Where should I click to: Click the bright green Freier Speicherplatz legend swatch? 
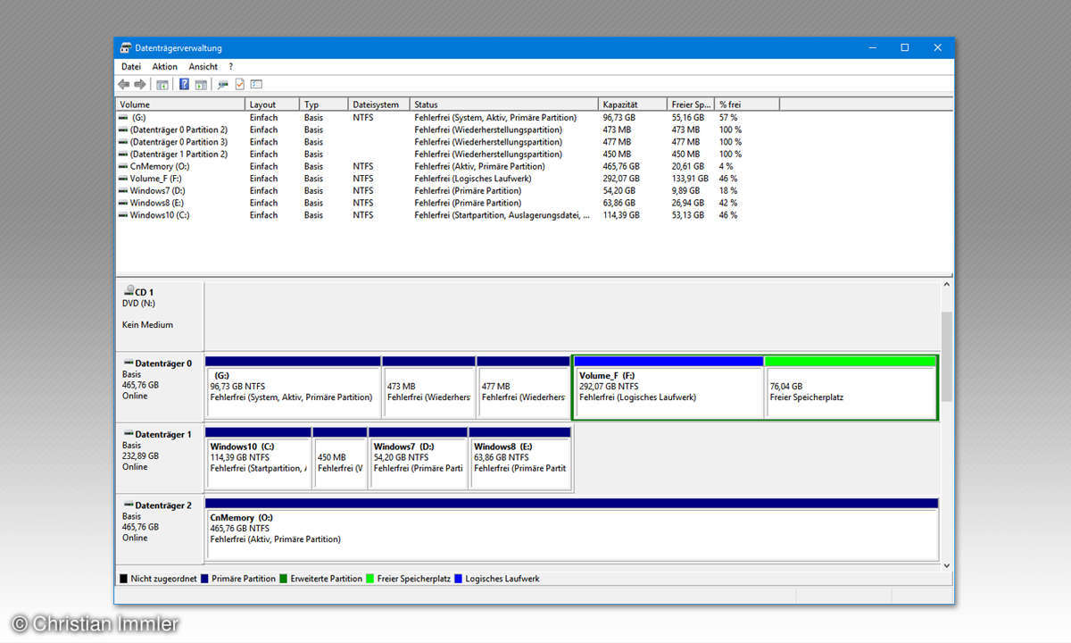coord(370,579)
